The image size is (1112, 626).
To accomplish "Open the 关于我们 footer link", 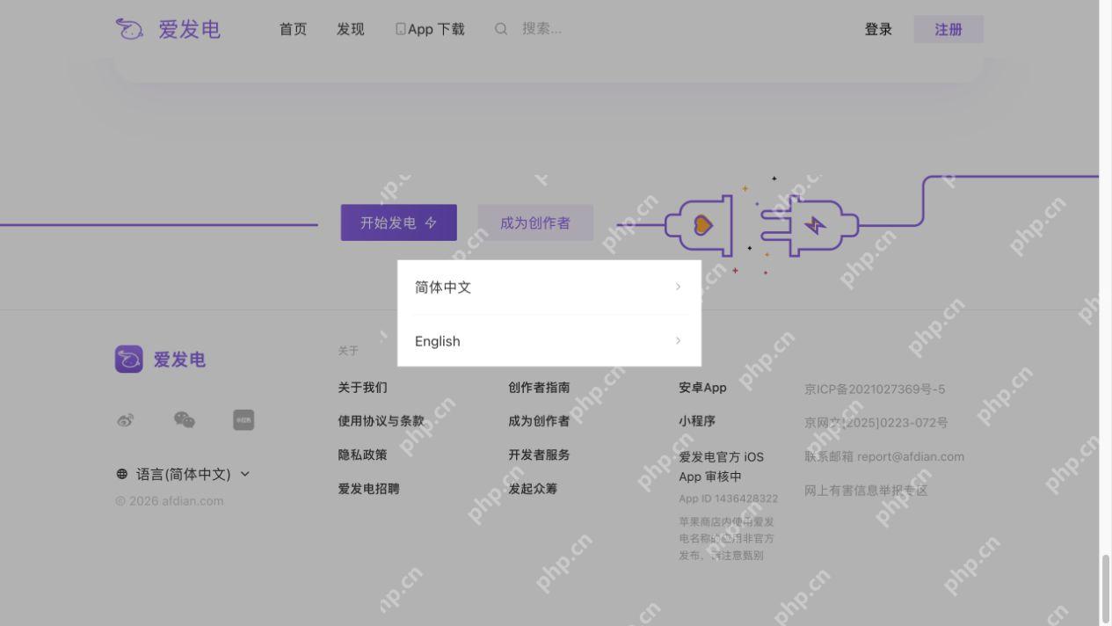I will 363,388.
